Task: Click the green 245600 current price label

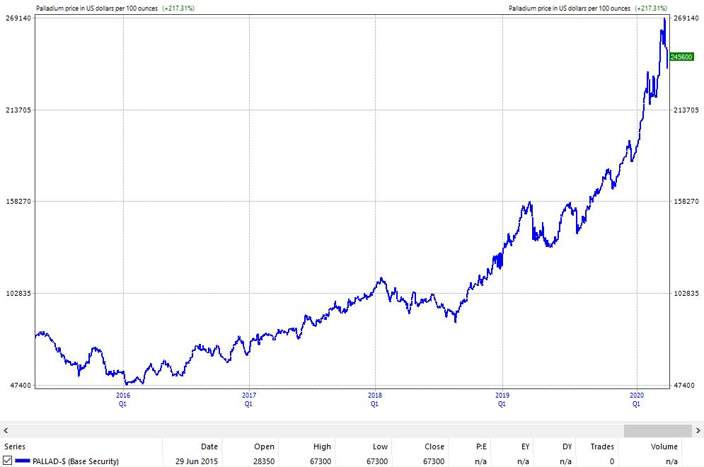Action: 681,57
